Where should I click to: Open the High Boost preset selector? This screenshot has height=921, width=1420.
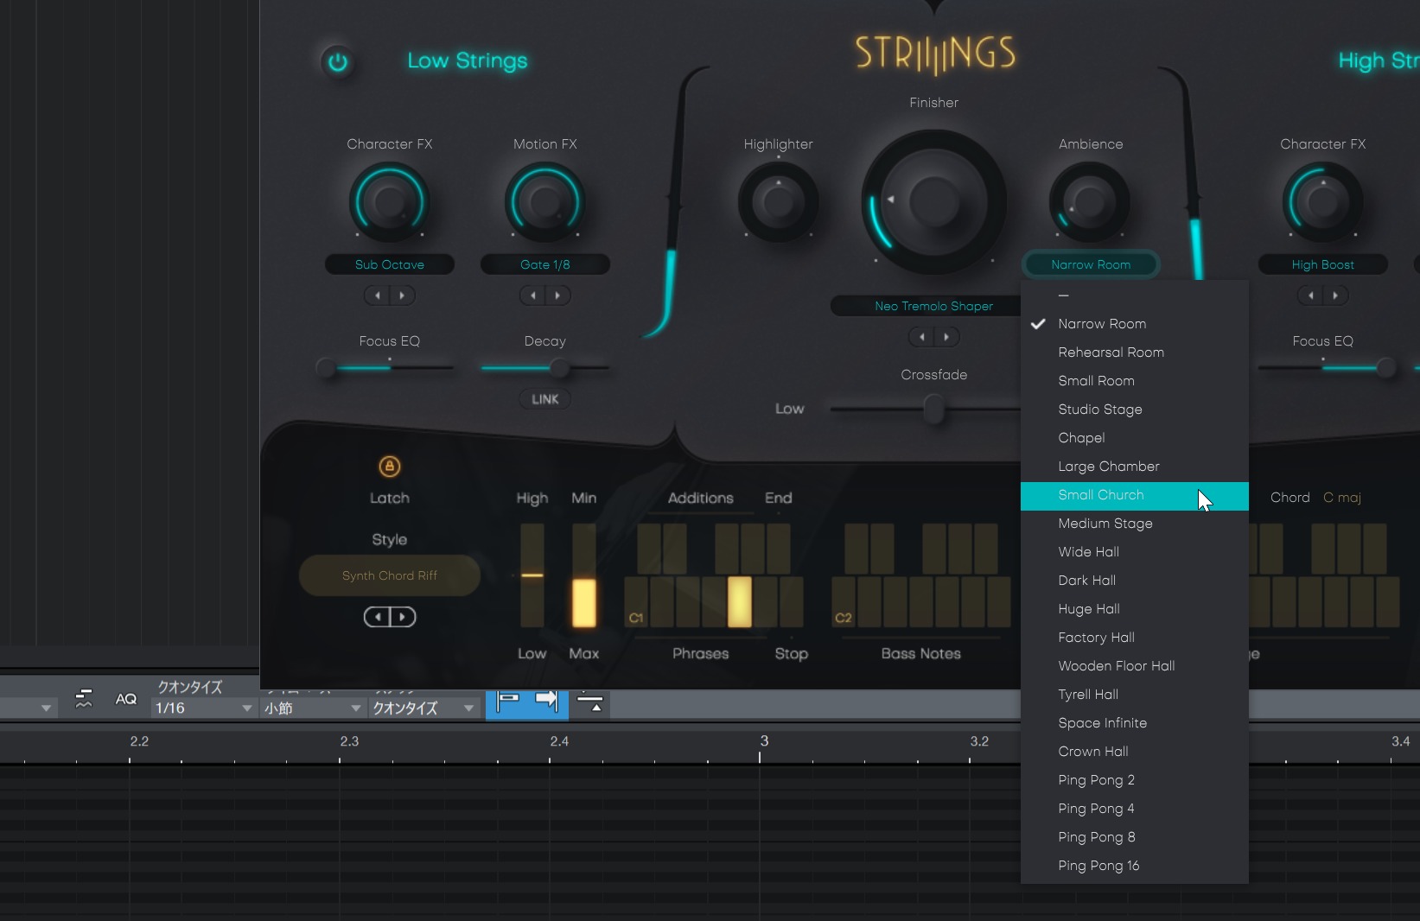point(1323,264)
